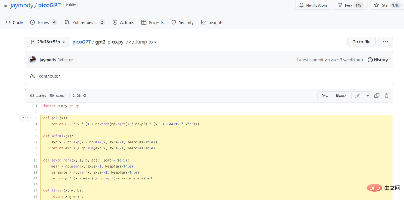Click the 'def gelu(x):' code line
This screenshot has width=404, height=200.
click(x=55, y=118)
